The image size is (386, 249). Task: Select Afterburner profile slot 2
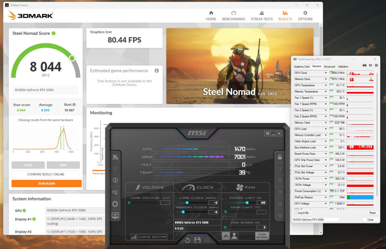(x=280, y=181)
